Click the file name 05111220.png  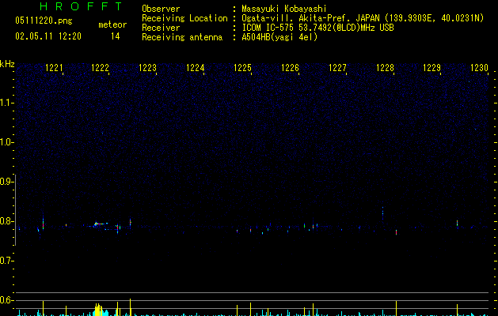pos(44,21)
